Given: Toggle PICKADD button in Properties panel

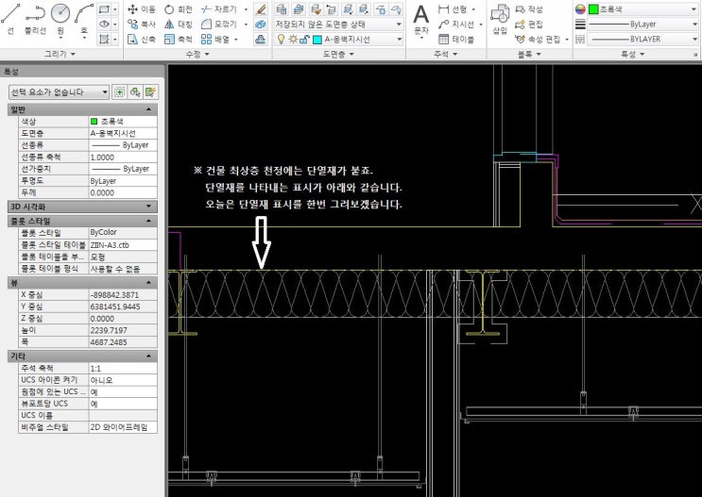Looking at the screenshot, I should tap(119, 92).
